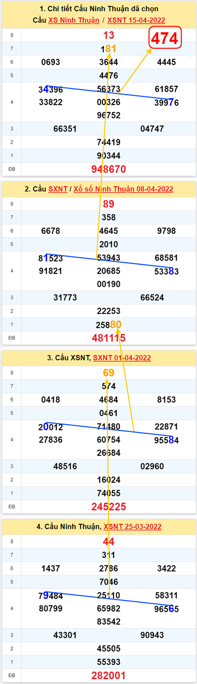Select the number 33822
Image resolution: width=197 pixels, height=684 pixels.
[50, 102]
